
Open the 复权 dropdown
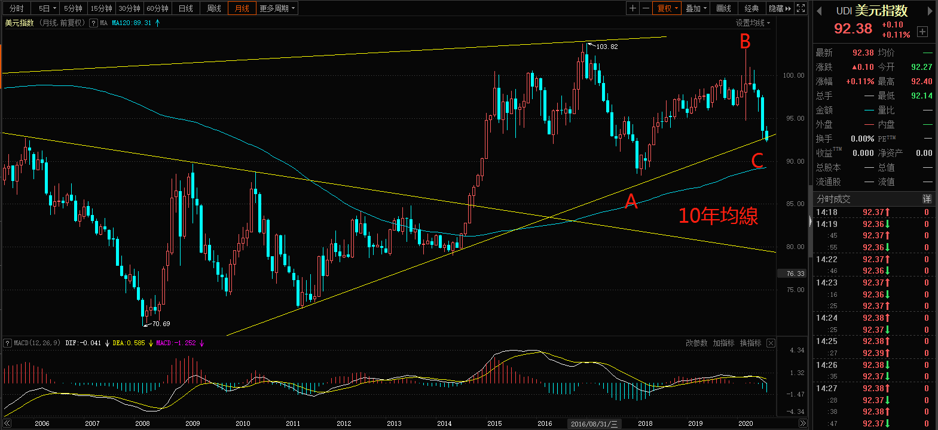click(x=667, y=8)
